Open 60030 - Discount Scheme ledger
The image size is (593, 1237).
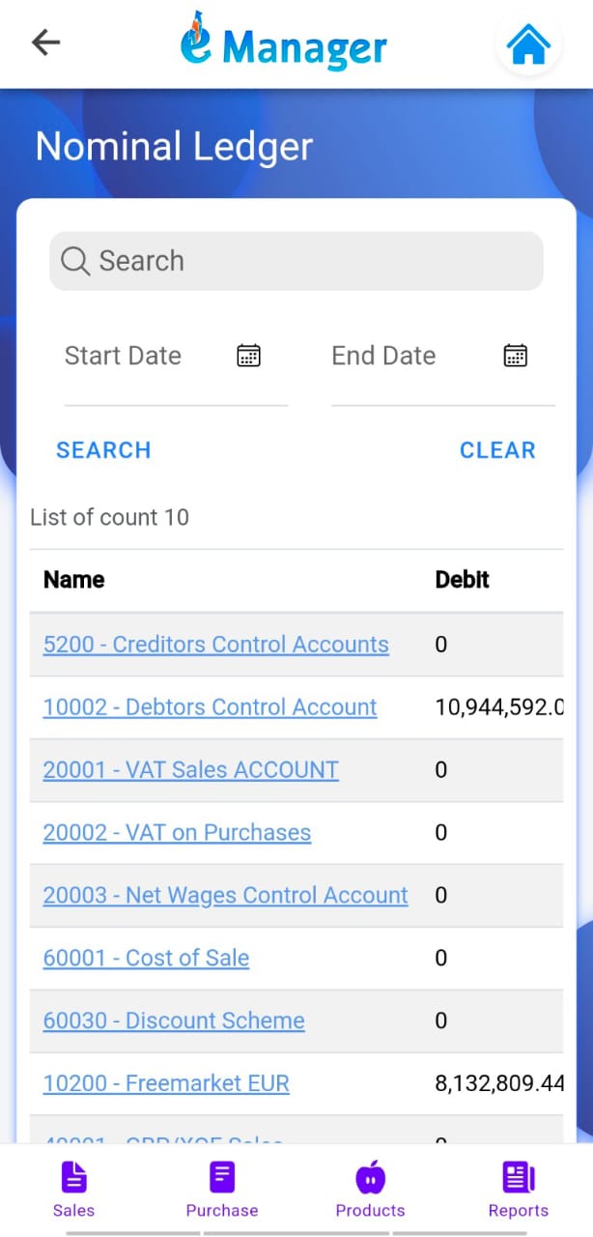pos(174,1021)
